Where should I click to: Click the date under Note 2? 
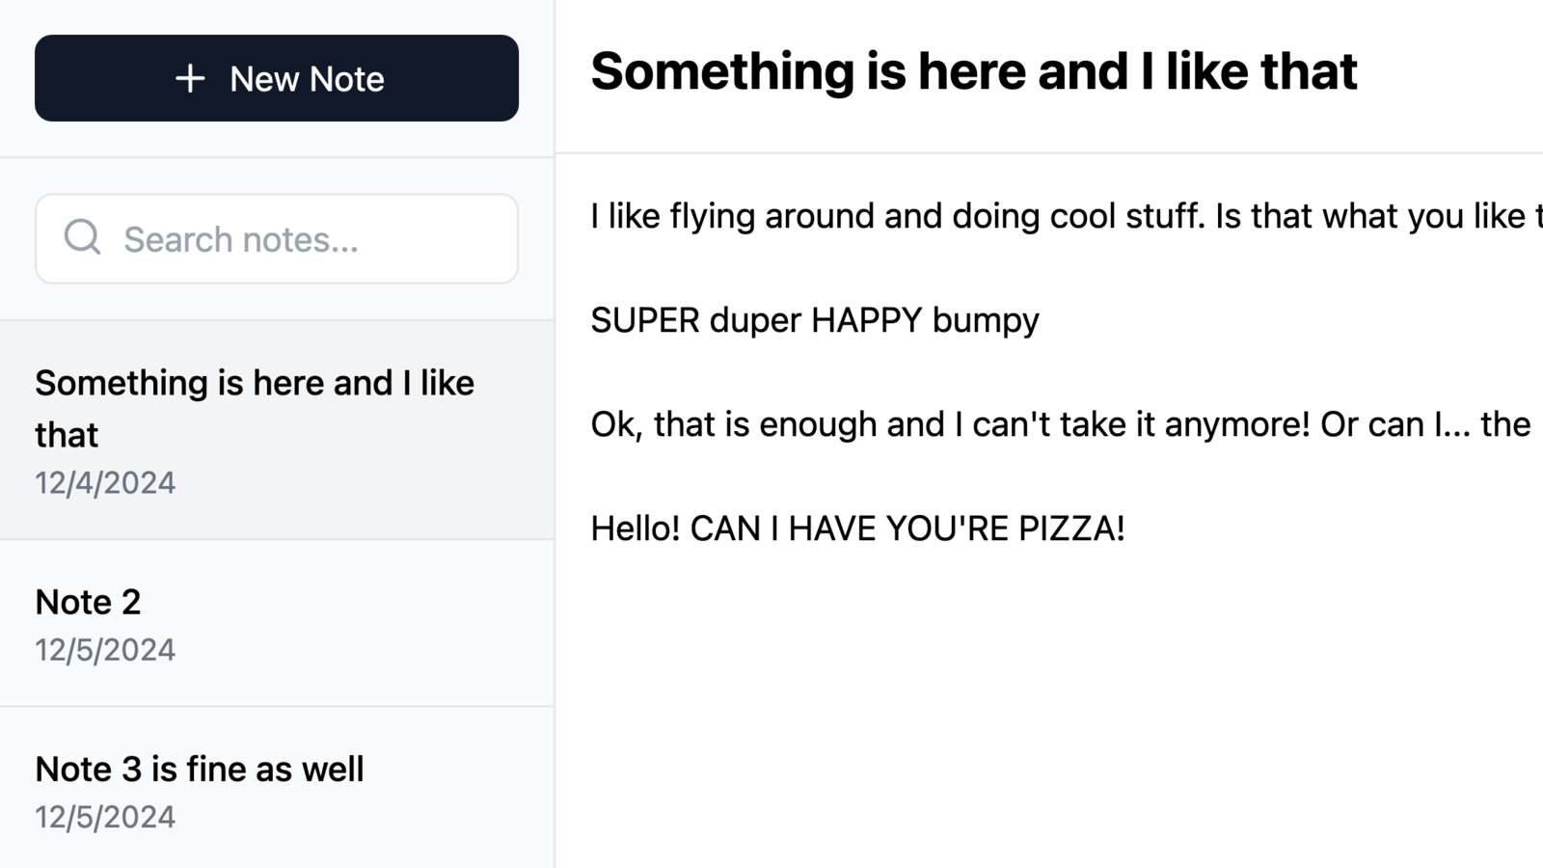105,650
